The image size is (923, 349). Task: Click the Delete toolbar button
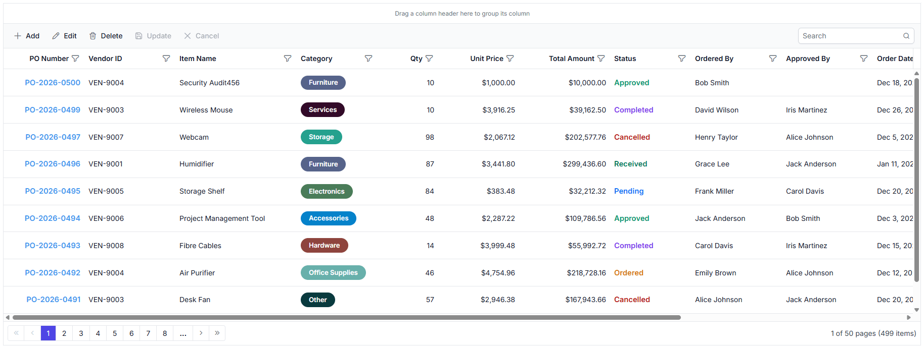point(106,36)
